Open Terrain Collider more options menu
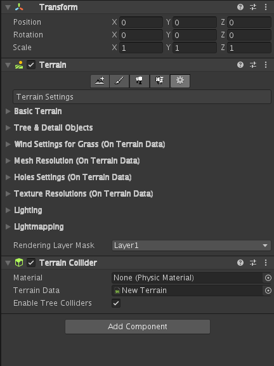This screenshot has height=366, width=274. pos(266,263)
